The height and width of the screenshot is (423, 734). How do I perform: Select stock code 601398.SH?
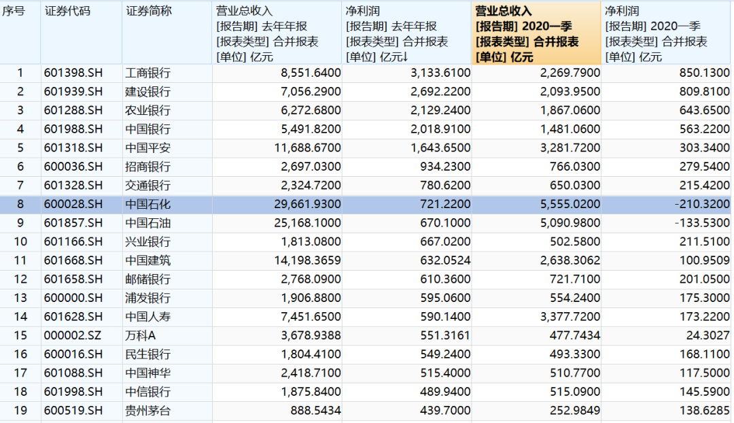coord(73,73)
